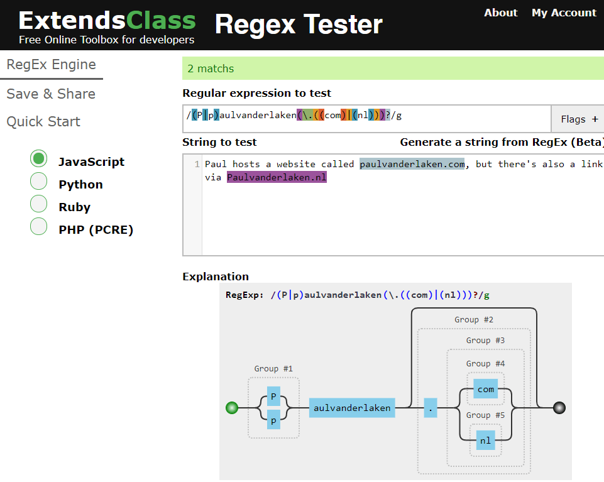Click the green start node in diagram
604x482 pixels.
point(232,408)
